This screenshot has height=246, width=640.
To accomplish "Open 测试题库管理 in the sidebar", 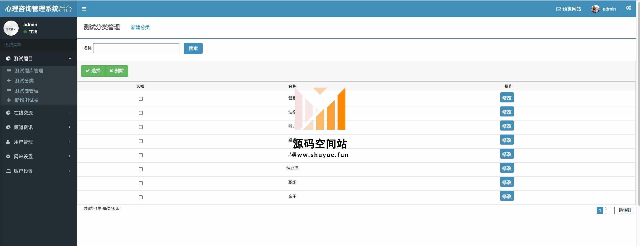I will point(29,71).
